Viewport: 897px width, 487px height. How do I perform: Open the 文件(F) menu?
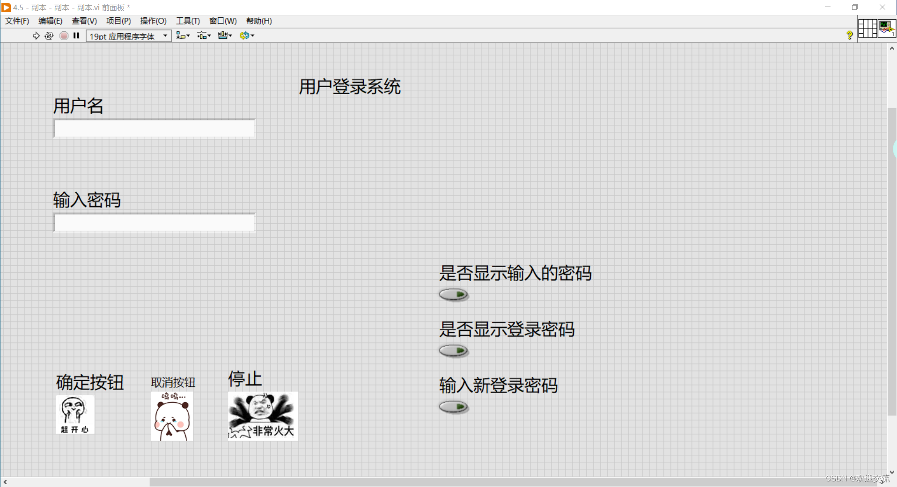[x=16, y=21]
